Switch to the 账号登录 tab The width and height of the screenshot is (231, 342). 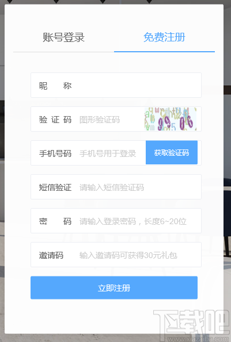(63, 37)
